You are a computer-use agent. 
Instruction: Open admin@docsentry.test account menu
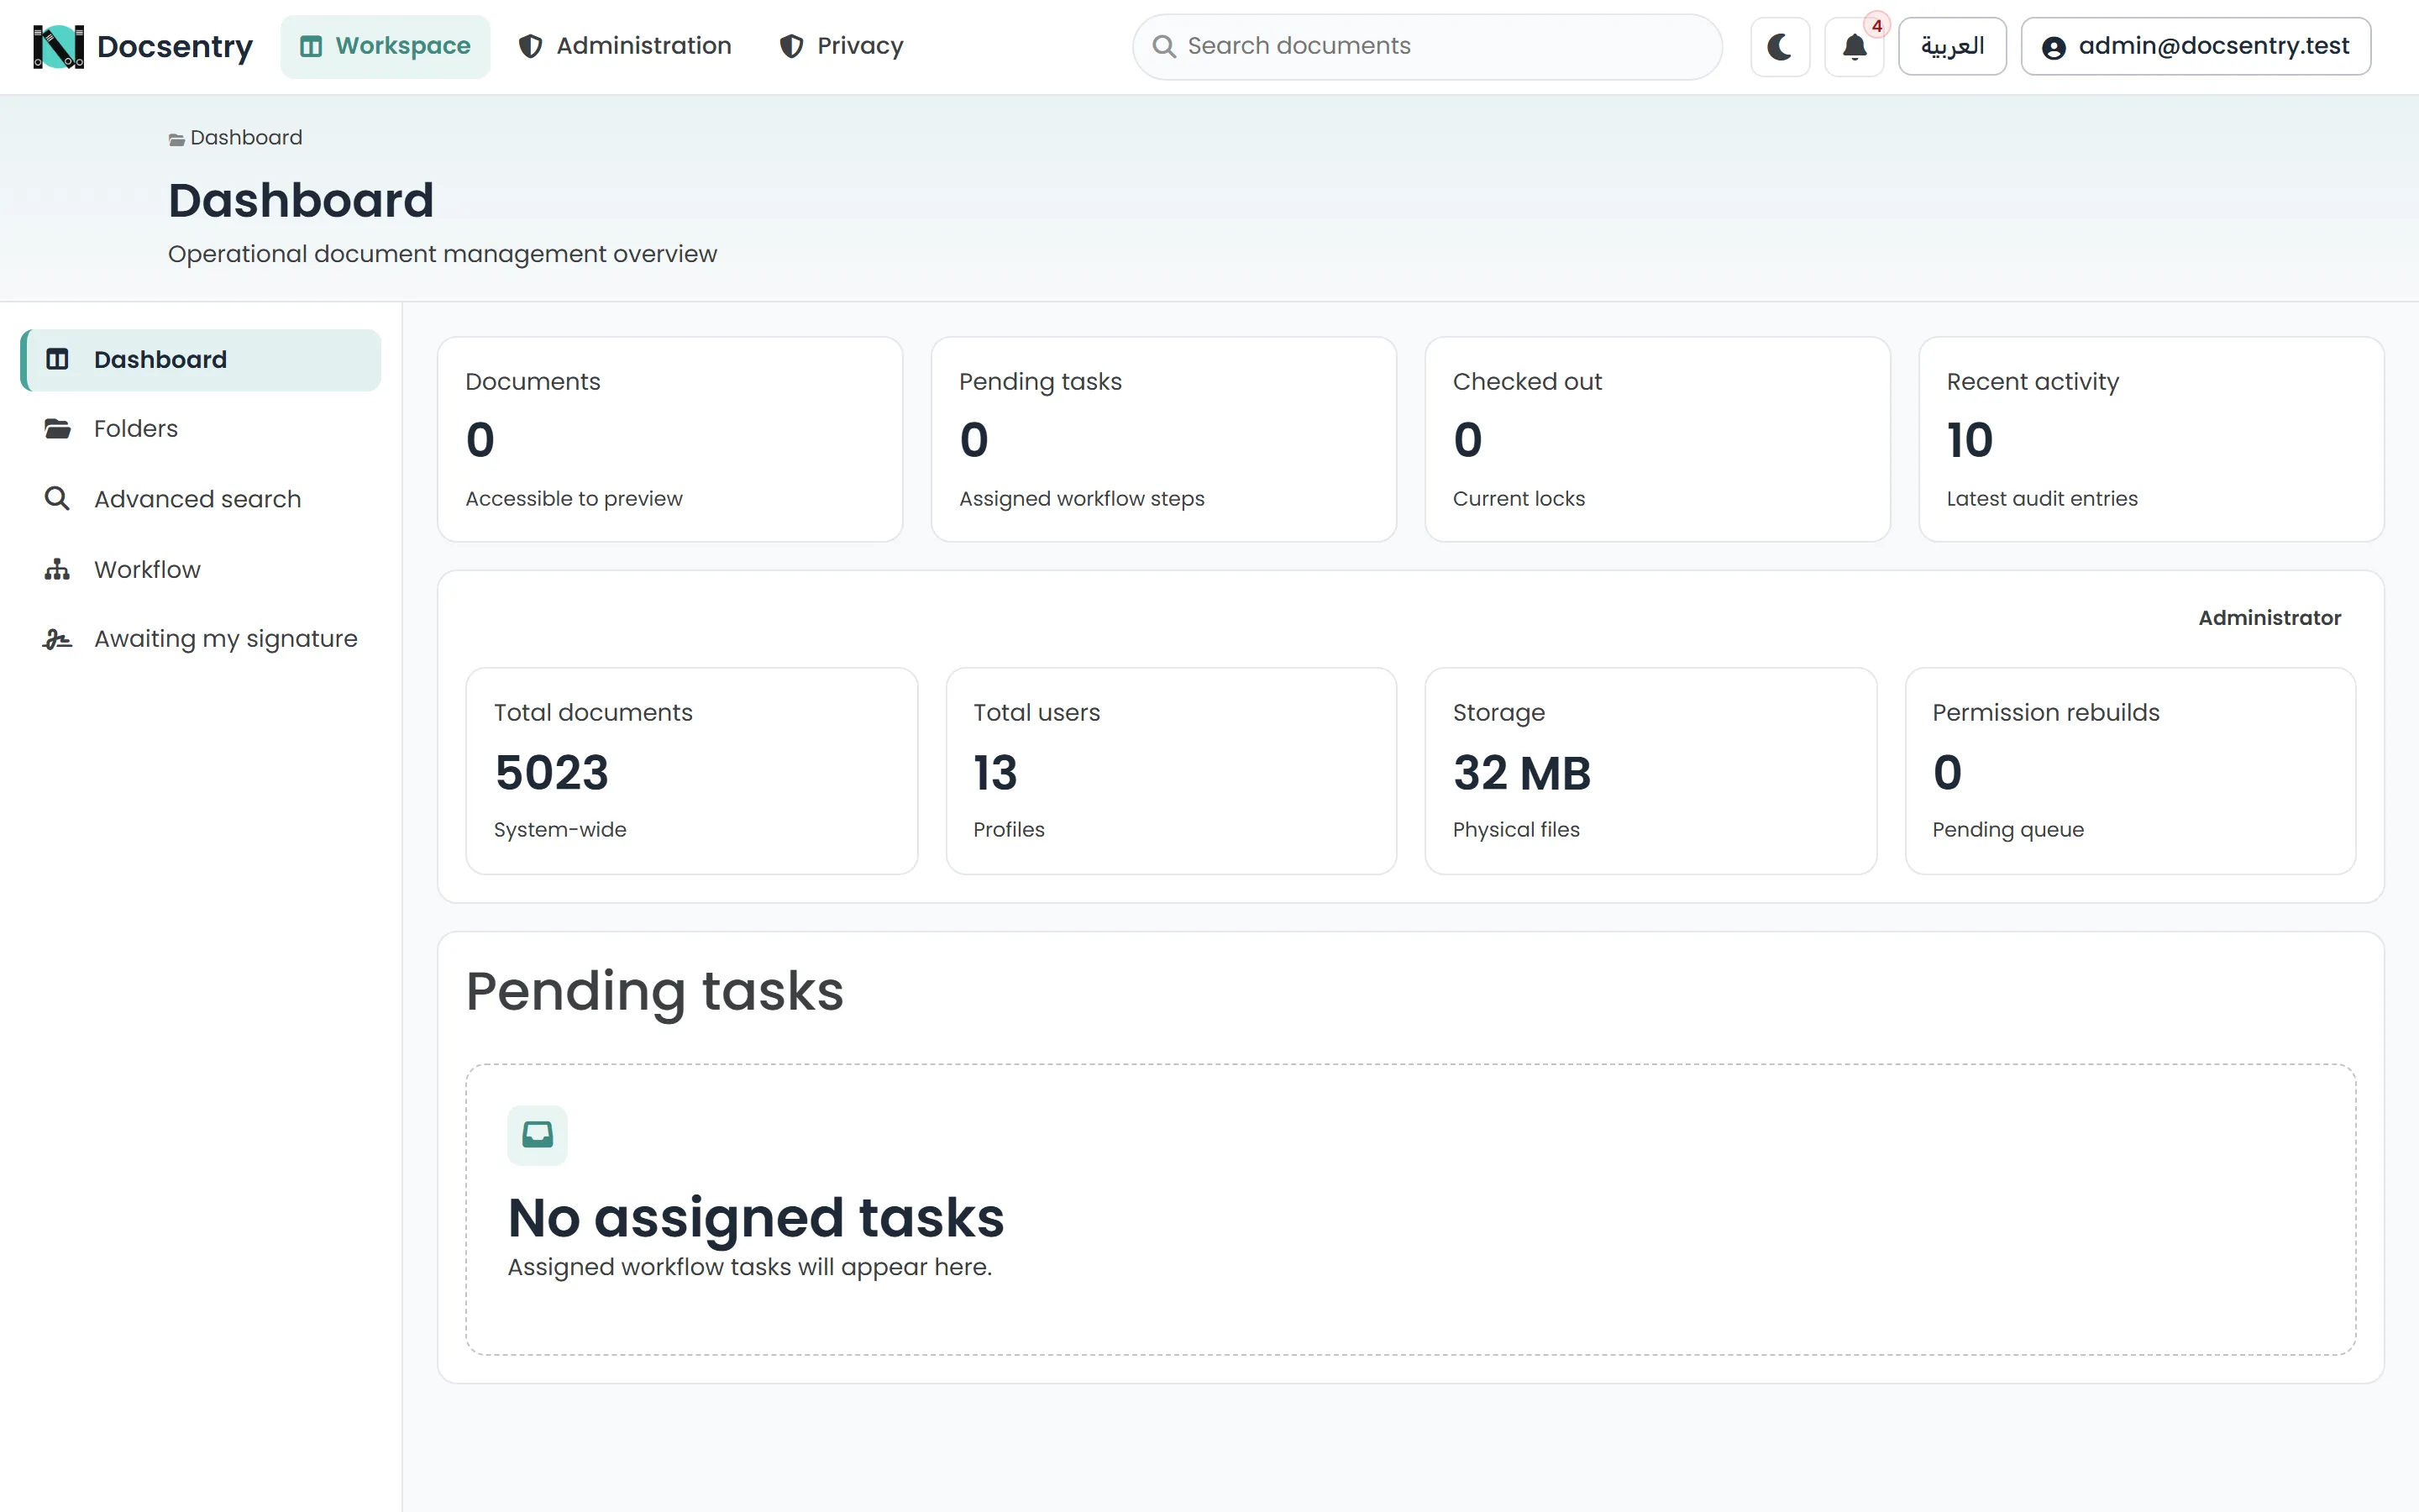coord(2195,46)
